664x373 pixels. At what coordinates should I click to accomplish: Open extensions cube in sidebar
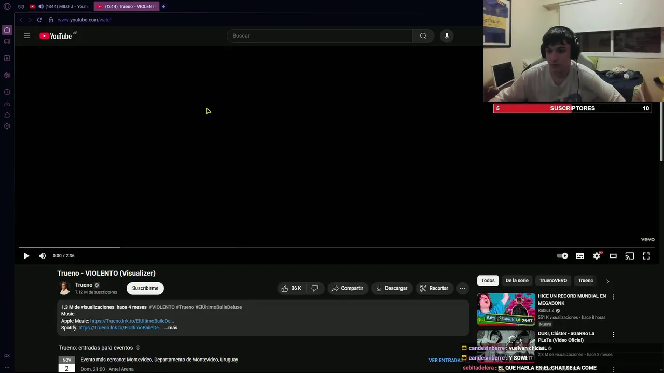click(7, 115)
